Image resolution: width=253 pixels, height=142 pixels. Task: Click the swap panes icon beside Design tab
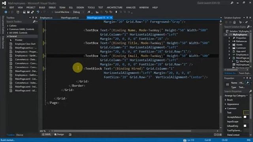pyautogui.click(x=70, y=135)
